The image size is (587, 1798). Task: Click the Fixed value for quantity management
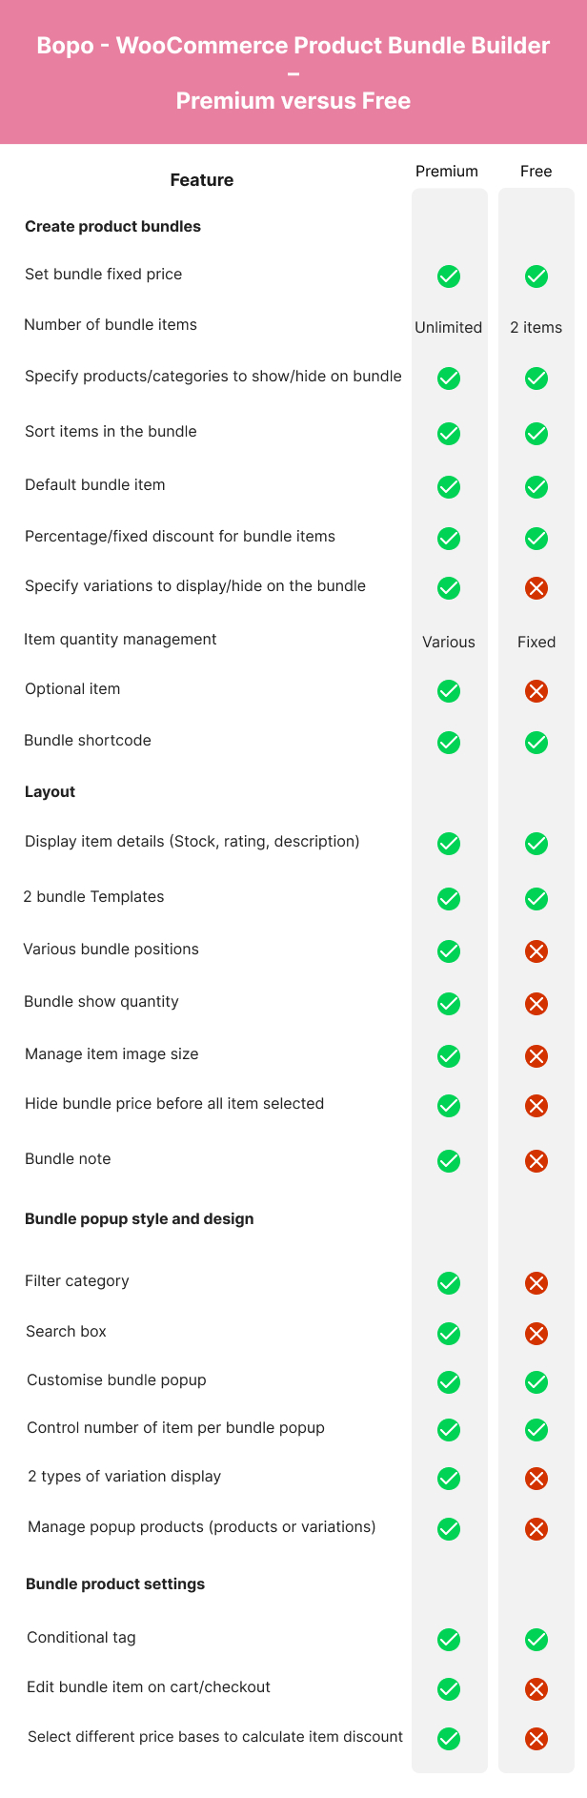coord(536,642)
